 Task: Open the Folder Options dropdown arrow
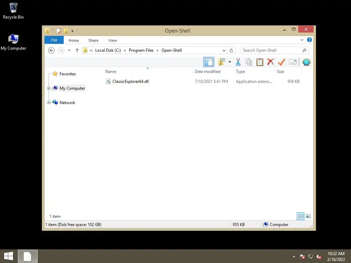click(x=230, y=62)
